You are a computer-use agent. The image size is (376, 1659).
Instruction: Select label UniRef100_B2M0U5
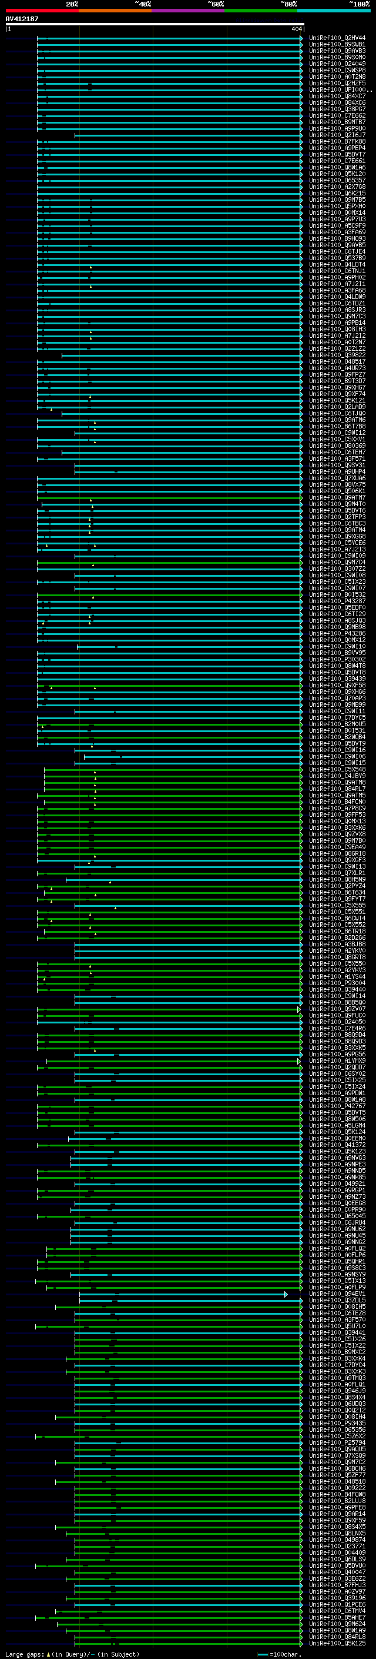[x=337, y=724]
